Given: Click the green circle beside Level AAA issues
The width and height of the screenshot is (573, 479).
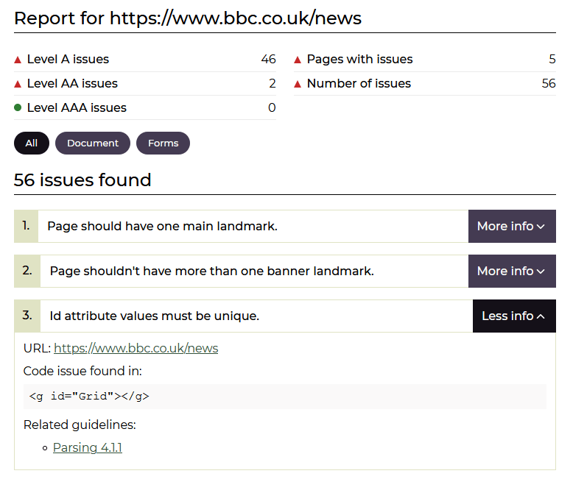Looking at the screenshot, I should tap(18, 107).
